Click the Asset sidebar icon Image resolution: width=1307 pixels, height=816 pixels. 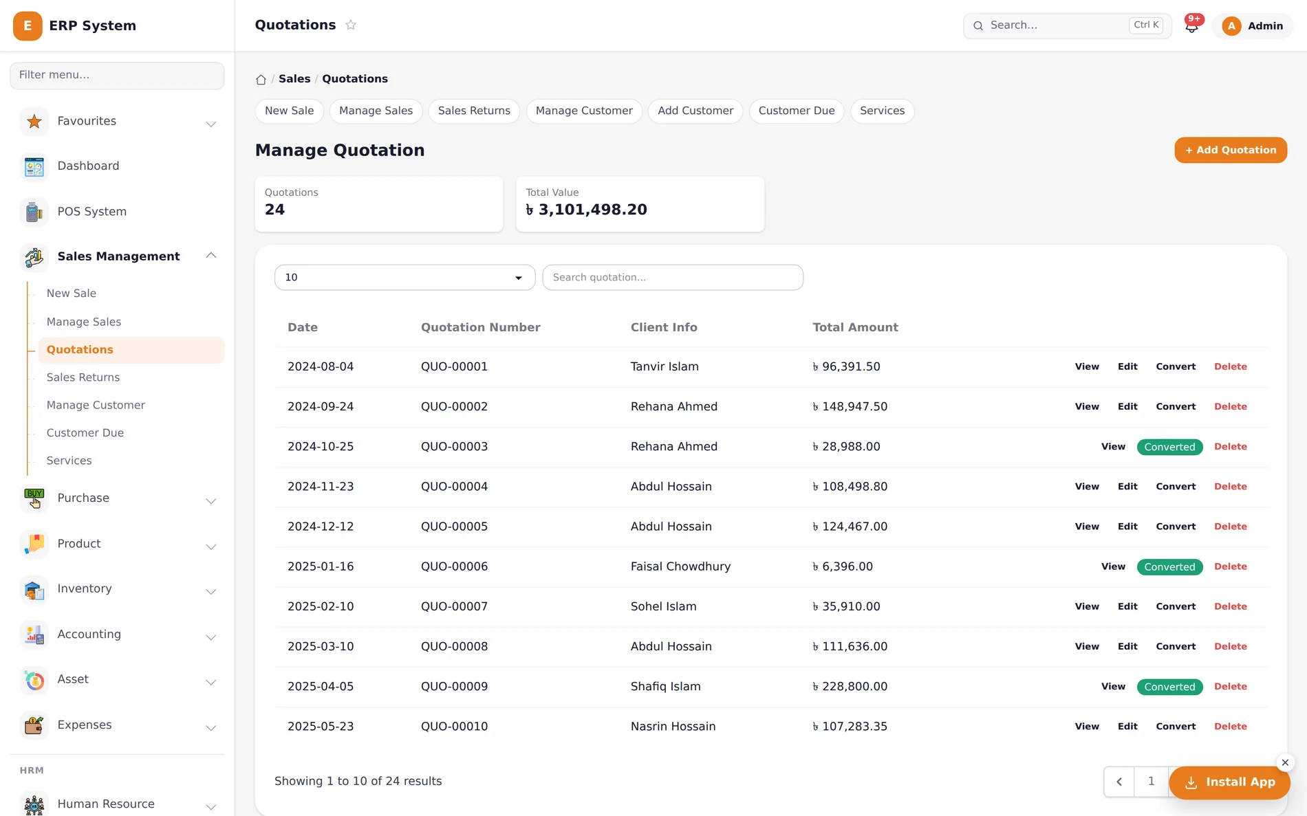click(x=34, y=680)
